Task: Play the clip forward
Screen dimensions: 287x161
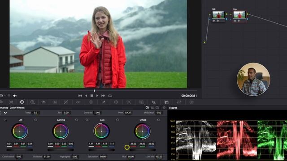Action: (97, 96)
